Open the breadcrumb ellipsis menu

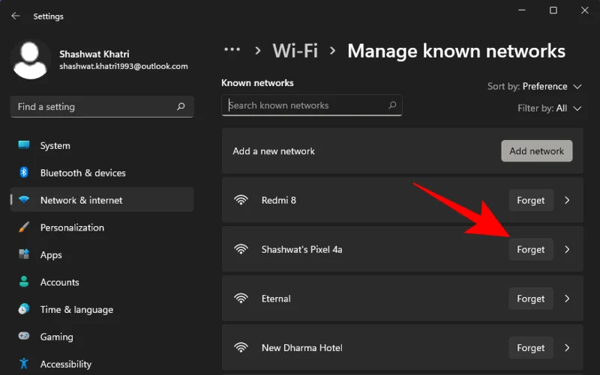[x=232, y=50]
